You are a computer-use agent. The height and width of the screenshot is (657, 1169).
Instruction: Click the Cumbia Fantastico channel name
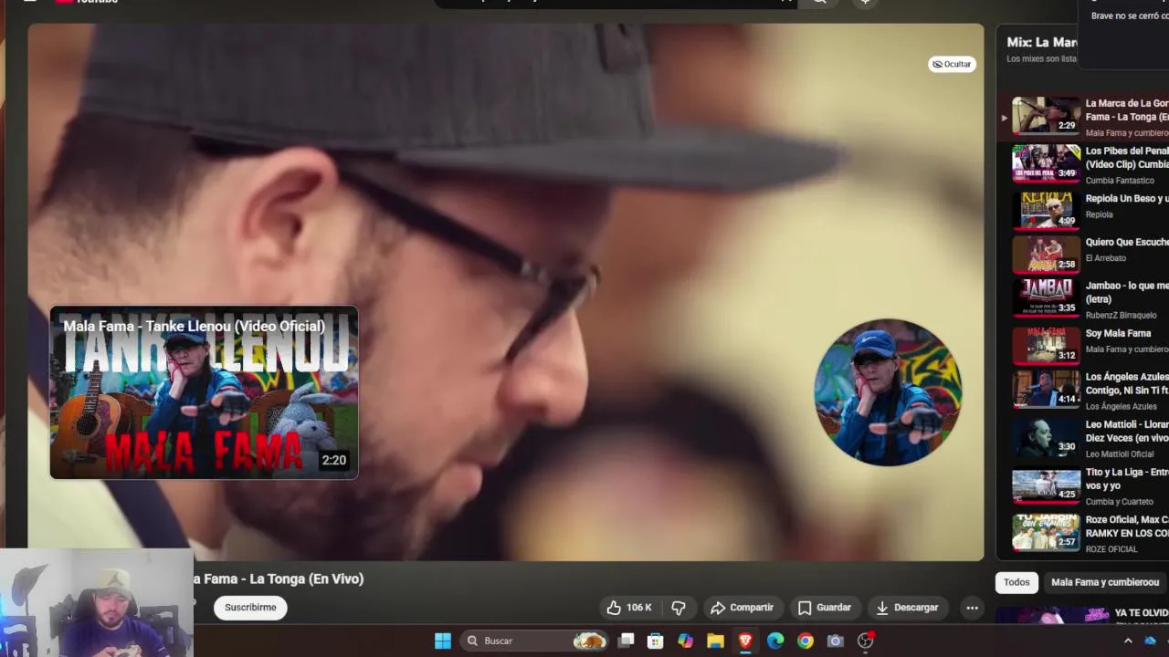[1121, 181]
